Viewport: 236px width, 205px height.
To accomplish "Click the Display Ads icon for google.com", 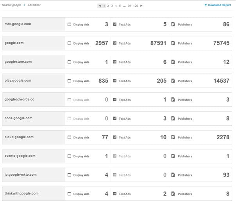I will tap(70, 43).
